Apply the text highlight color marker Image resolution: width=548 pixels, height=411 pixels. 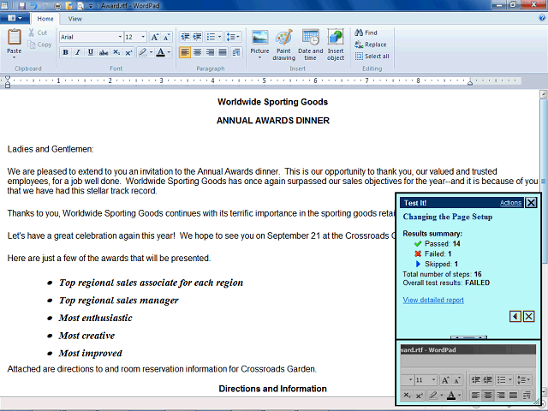pyautogui.click(x=143, y=52)
